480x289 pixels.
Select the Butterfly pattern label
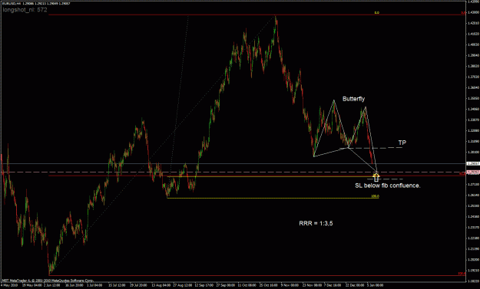[x=353, y=99]
